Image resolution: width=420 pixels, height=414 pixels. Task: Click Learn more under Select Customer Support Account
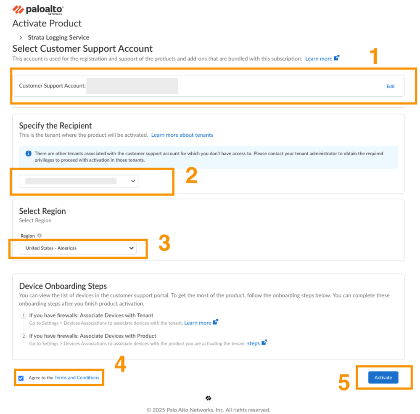(318, 58)
